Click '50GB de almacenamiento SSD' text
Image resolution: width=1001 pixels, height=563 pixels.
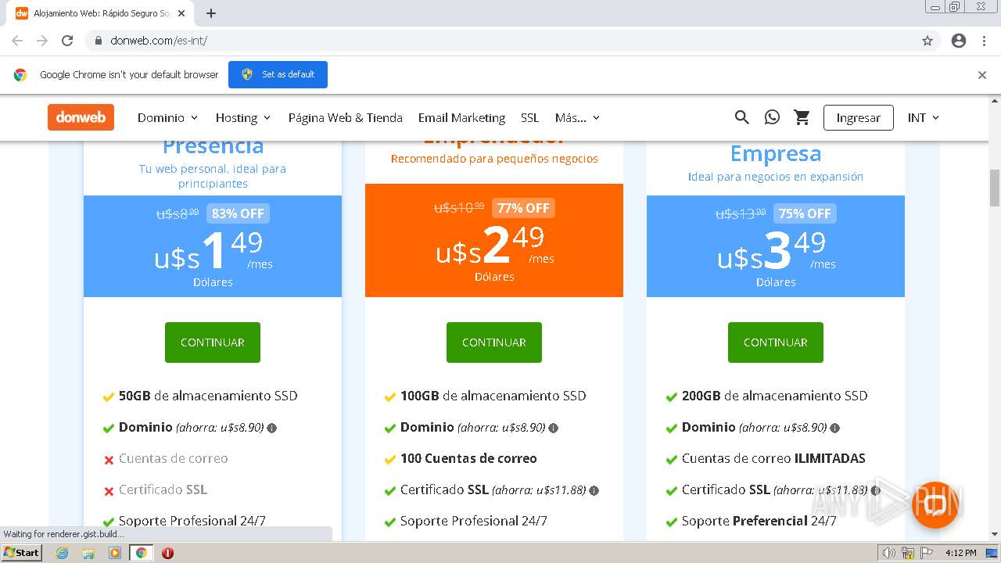click(208, 396)
